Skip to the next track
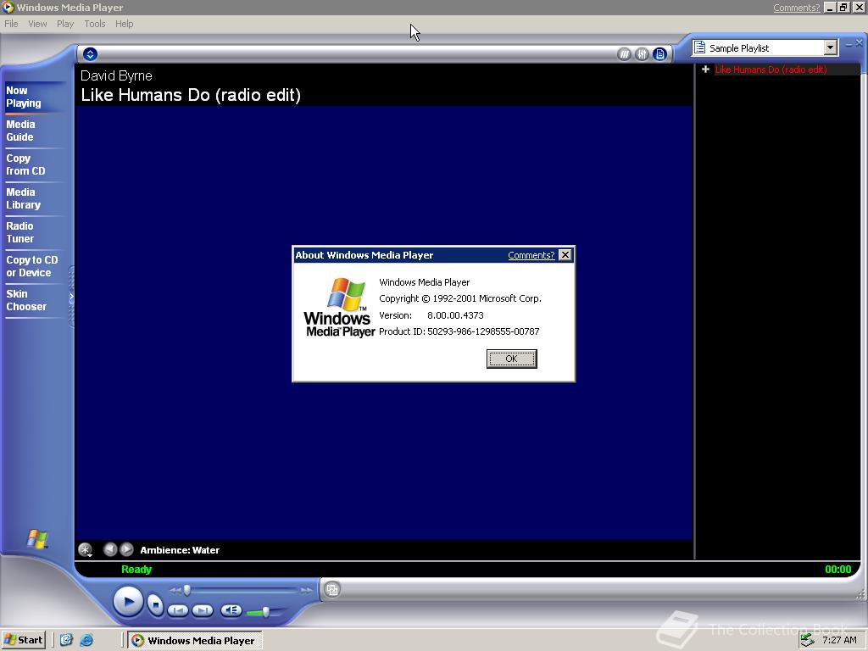The image size is (868, 651). [x=203, y=610]
